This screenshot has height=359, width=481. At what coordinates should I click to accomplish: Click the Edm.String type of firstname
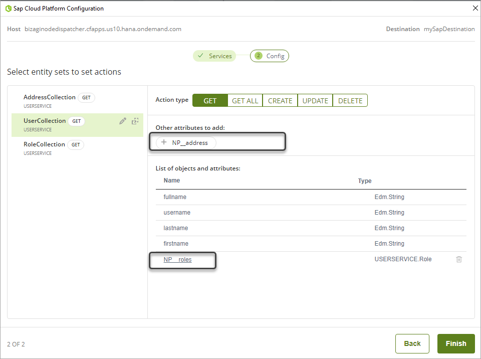389,244
